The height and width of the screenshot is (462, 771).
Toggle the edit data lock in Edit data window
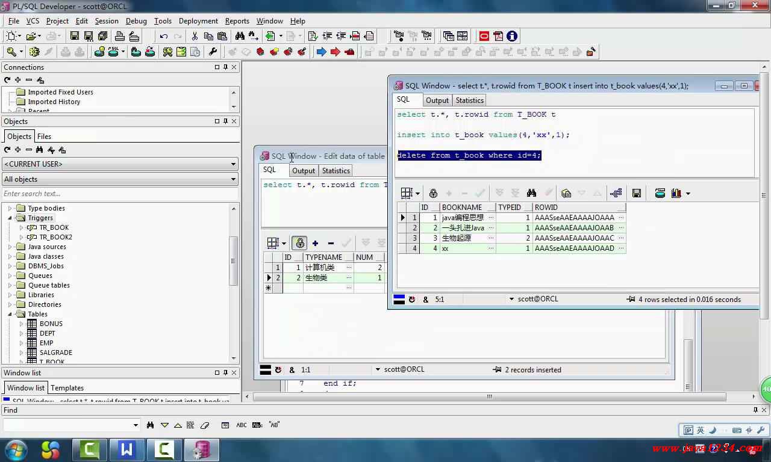(x=299, y=243)
